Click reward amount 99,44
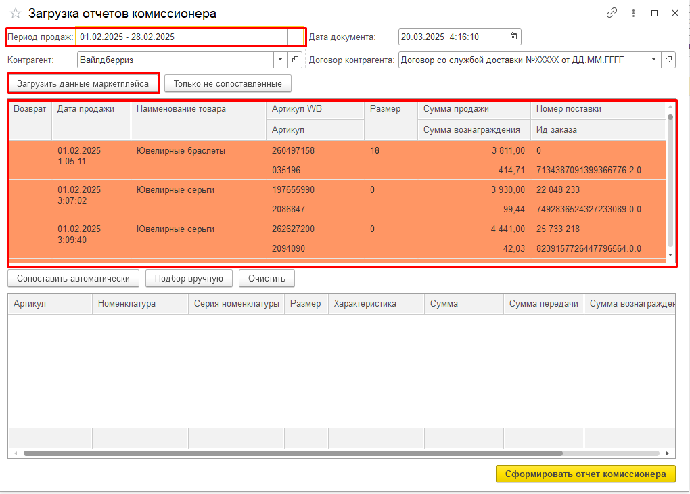690x494 pixels. click(514, 209)
